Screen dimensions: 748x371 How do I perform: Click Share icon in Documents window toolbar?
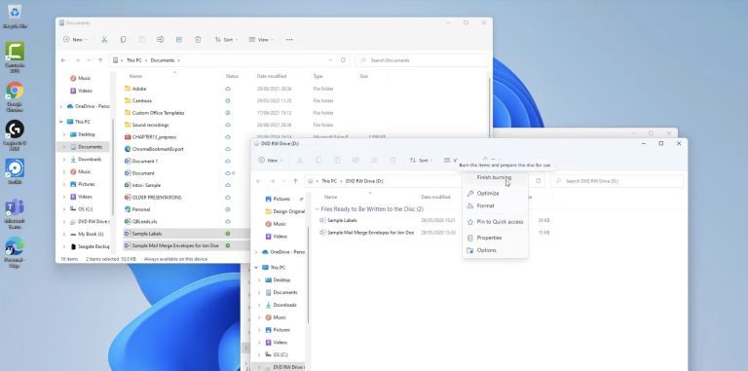179,40
